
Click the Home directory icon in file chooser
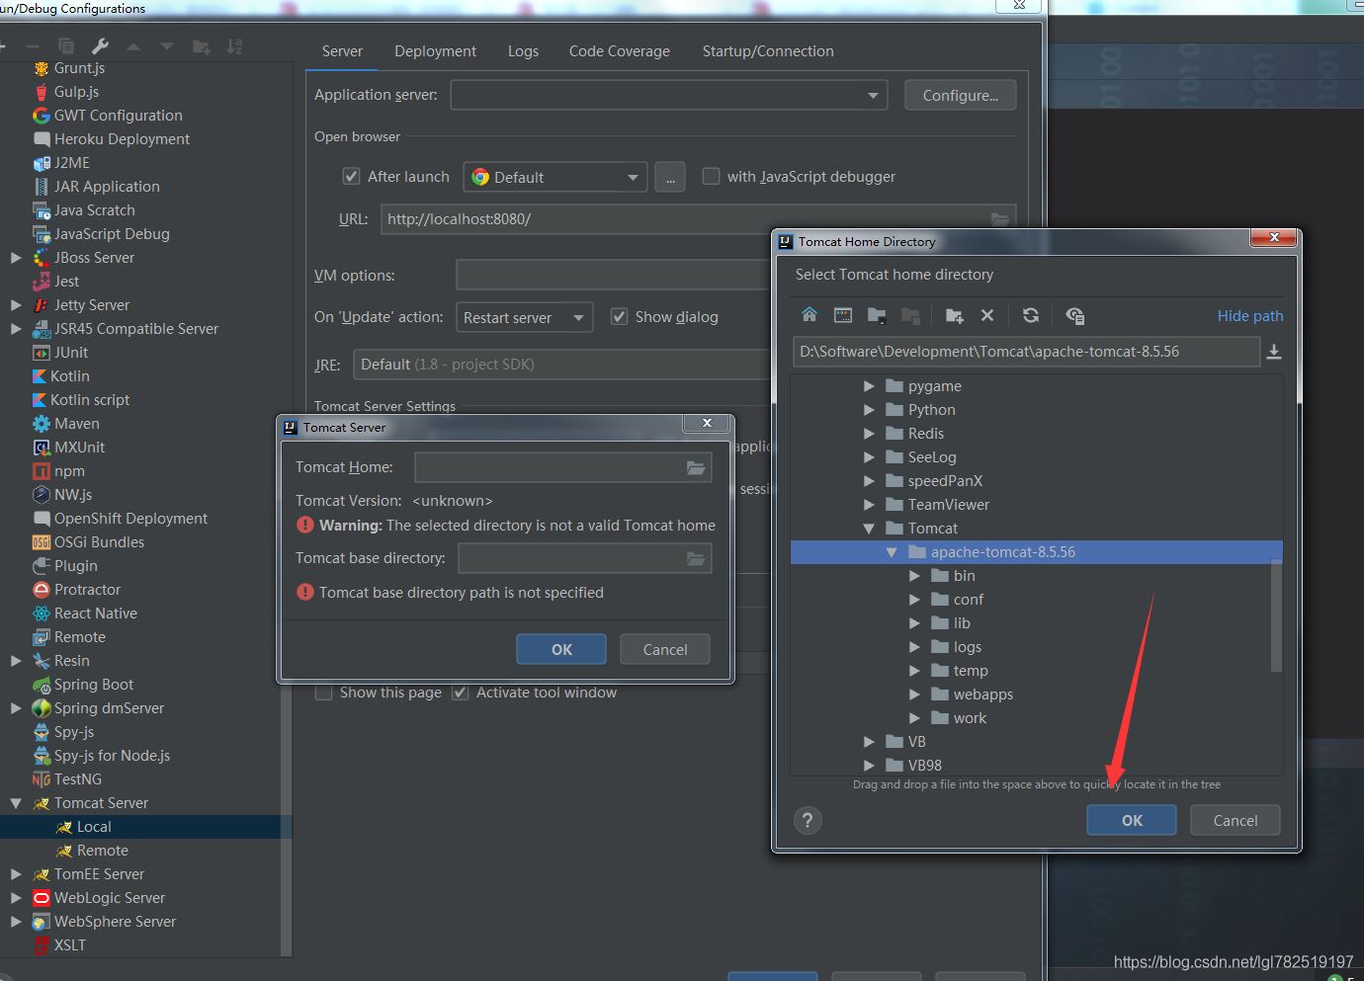tap(810, 315)
